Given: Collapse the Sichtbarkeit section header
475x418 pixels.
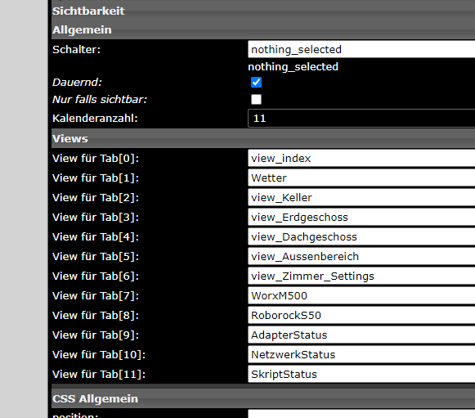Looking at the screenshot, I should tap(263, 11).
